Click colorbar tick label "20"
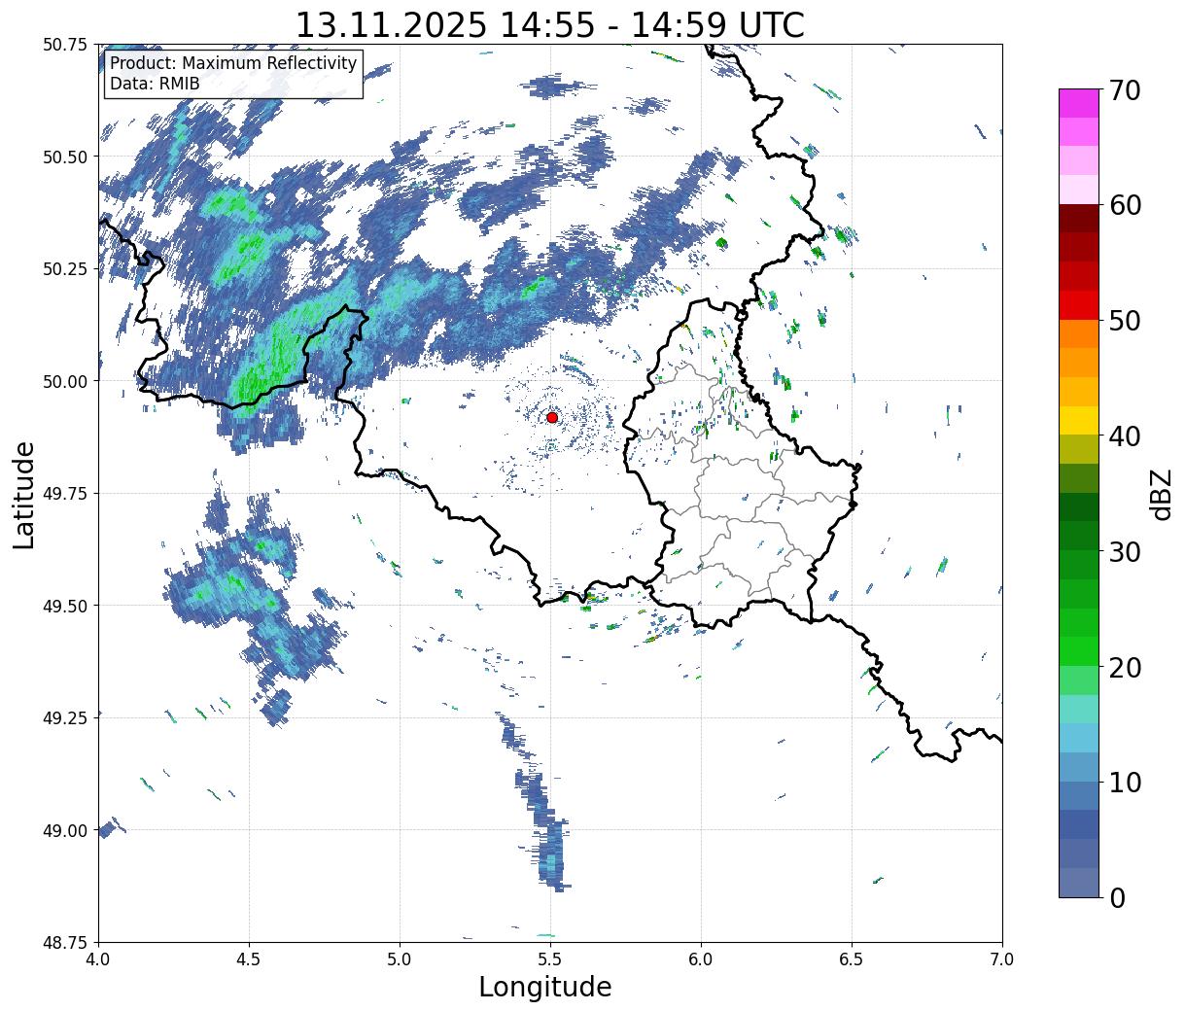This screenshot has height=1011, width=1185. (x=1125, y=667)
